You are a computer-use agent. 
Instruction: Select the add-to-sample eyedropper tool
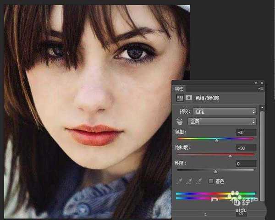pyautogui.click(x=189, y=181)
